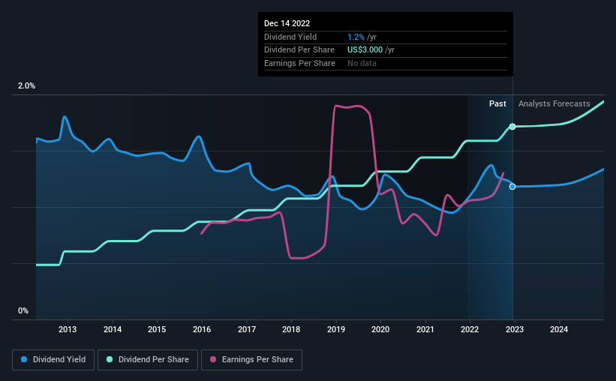Select the blue dividend yield marker at Dec 2022
Screen dimensions: 616x381
tap(512, 187)
